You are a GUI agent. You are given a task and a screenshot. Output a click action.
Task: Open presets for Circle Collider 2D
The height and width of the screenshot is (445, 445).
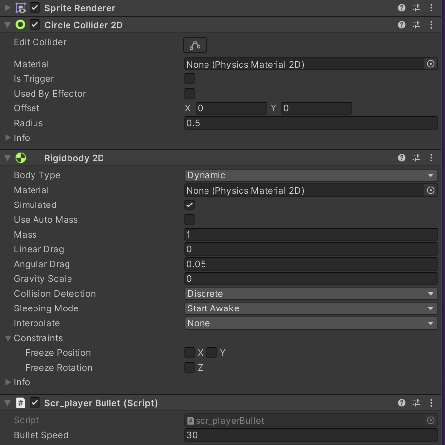(x=416, y=25)
